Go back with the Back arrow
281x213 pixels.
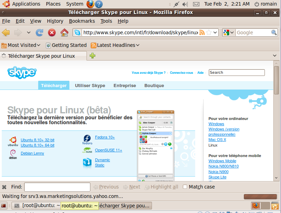pos(6,33)
